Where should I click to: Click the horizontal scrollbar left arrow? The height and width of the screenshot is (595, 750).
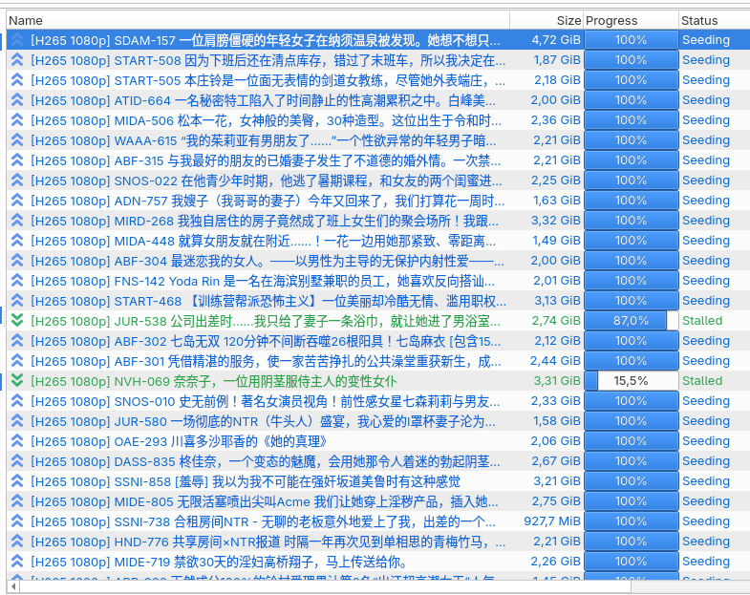tap(13, 585)
